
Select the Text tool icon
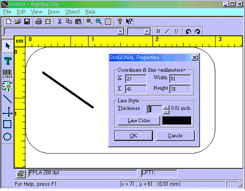tap(8, 61)
